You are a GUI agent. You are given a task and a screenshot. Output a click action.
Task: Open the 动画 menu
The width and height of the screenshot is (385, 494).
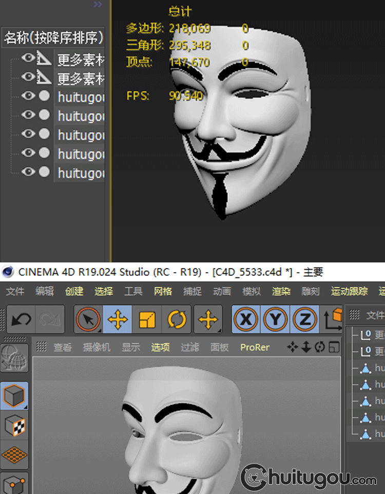pos(222,291)
